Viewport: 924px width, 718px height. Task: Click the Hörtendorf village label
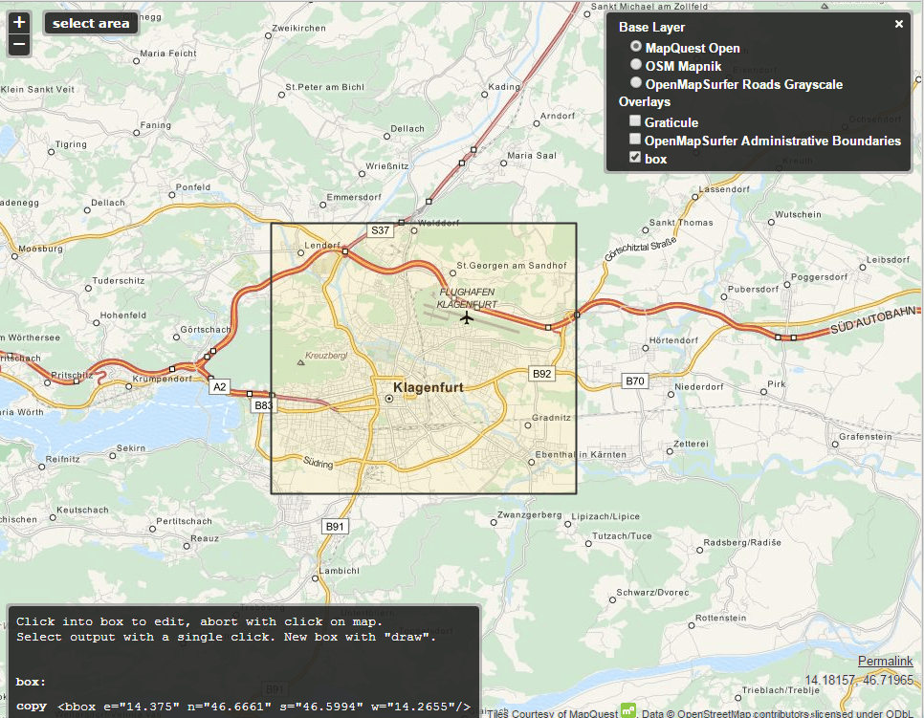coord(673,340)
